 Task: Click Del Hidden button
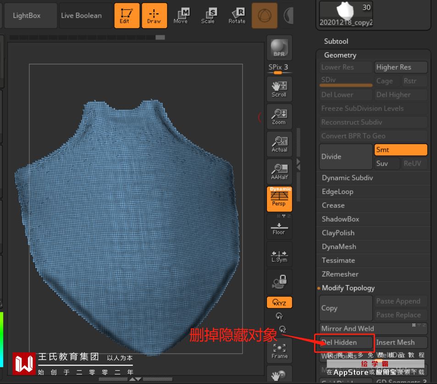346,342
